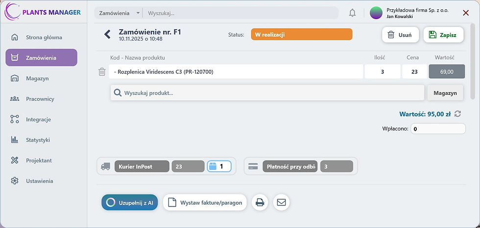Click the delivery cost field showing 23
Image resolution: width=480 pixels, height=228 pixels.
click(188, 166)
